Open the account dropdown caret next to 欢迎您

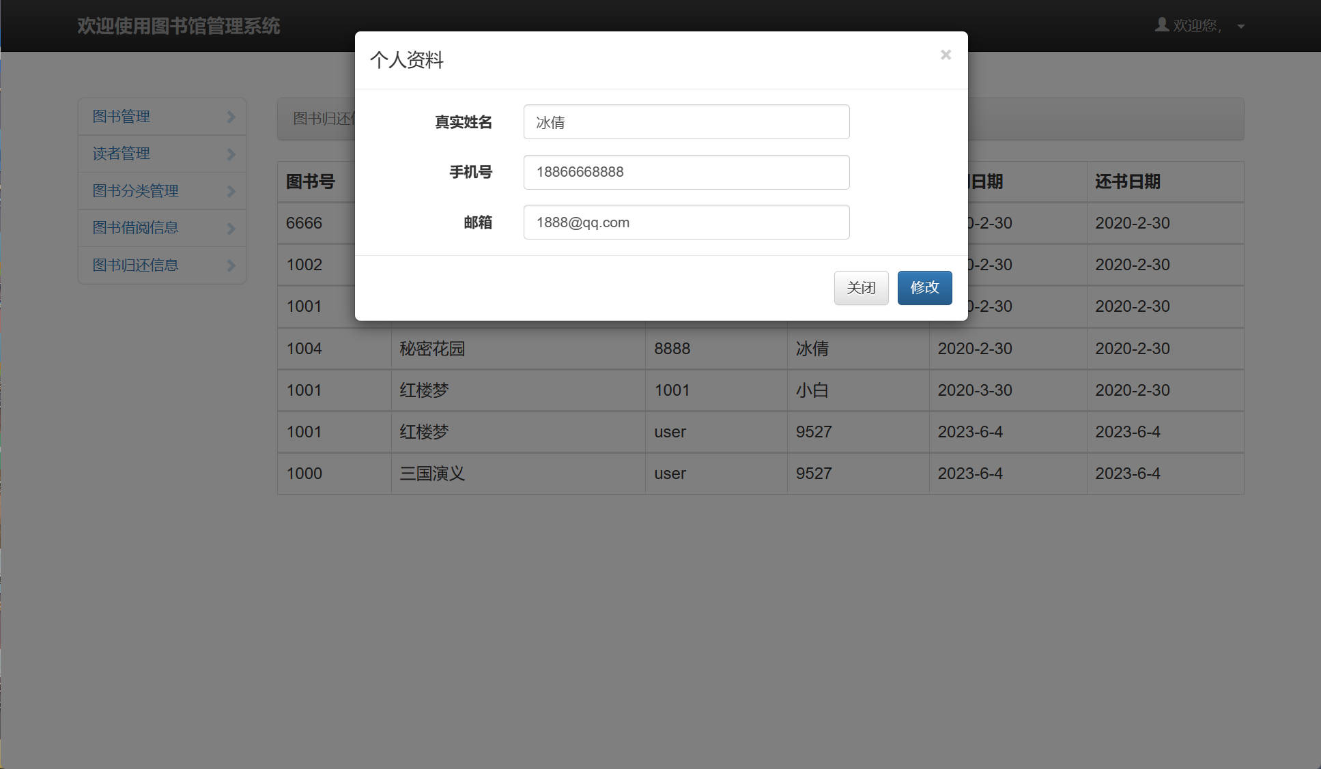(x=1240, y=27)
